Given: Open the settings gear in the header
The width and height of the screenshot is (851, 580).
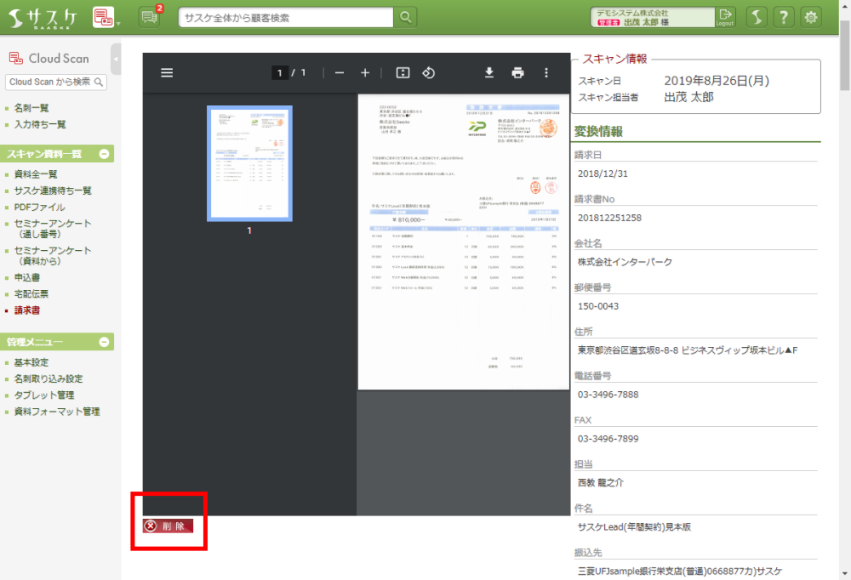Looking at the screenshot, I should click(811, 17).
